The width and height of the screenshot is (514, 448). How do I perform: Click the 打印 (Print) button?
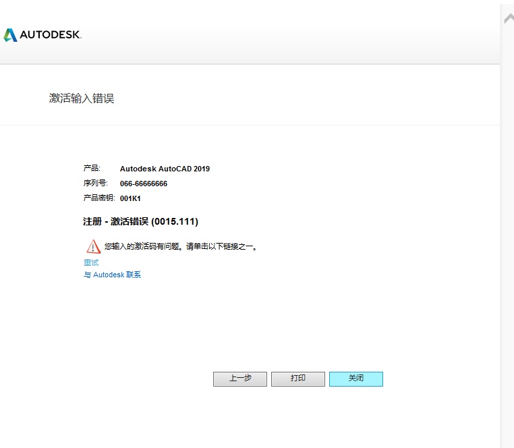[x=298, y=379]
